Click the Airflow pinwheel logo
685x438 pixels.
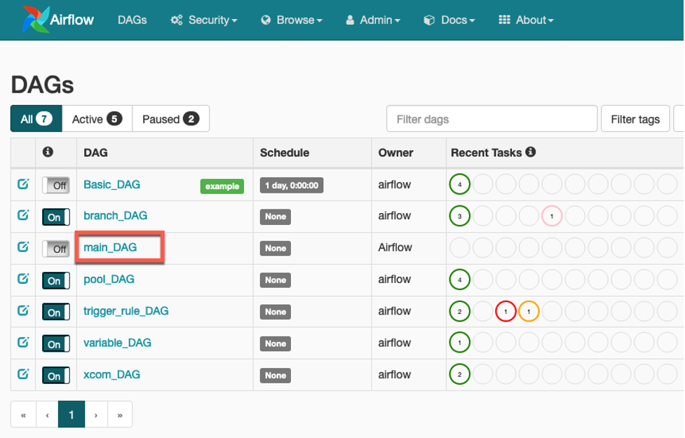click(x=34, y=20)
